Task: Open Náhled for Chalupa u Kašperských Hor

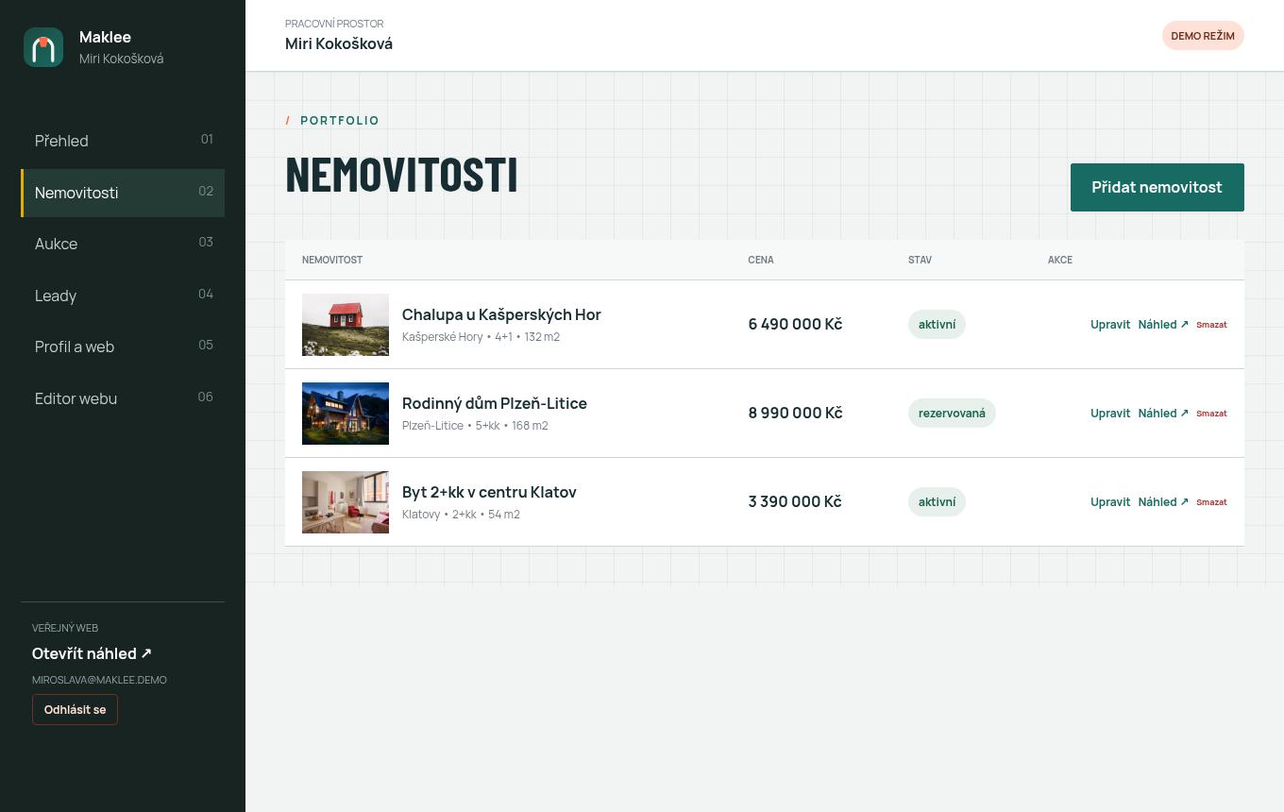Action: pyautogui.click(x=1163, y=325)
